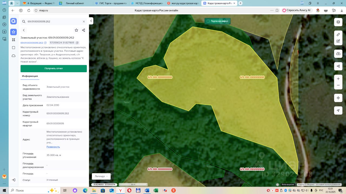Viewport: 346px width, 194px height.
Task: Switch to 'мап ру кадастровая карта' tab
Action: (x=183, y=3)
